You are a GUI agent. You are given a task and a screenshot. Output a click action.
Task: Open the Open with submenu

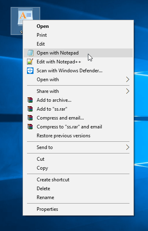(78, 80)
